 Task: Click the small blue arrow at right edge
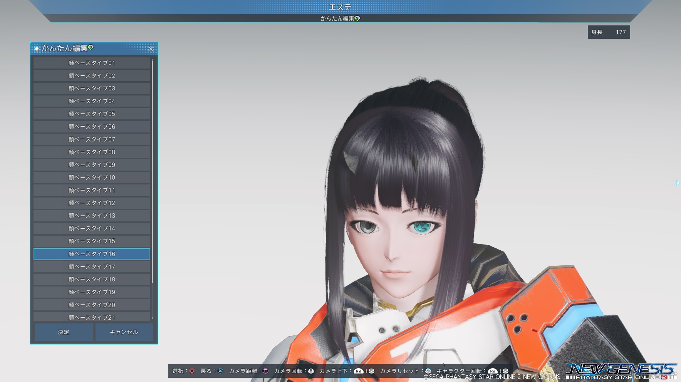click(x=678, y=183)
